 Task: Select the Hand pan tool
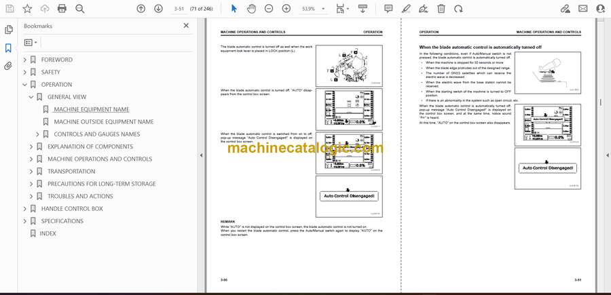[250, 9]
